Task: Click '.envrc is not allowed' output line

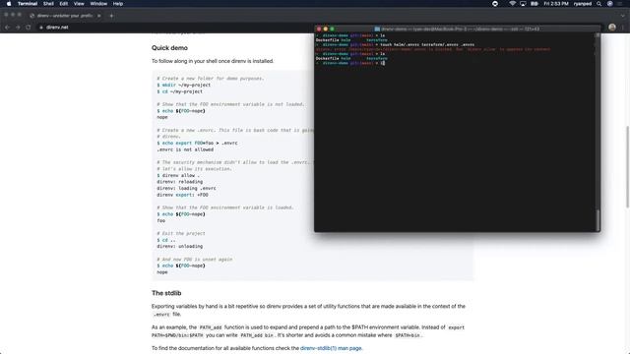Action: pyautogui.click(x=185, y=149)
